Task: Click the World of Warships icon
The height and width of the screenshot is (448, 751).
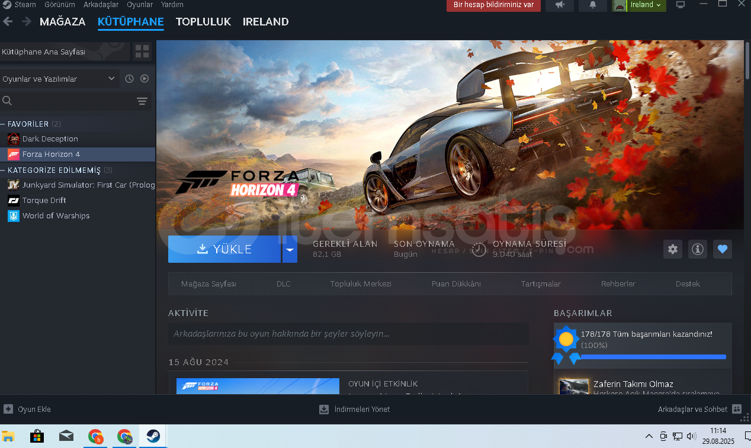Action: click(x=14, y=216)
